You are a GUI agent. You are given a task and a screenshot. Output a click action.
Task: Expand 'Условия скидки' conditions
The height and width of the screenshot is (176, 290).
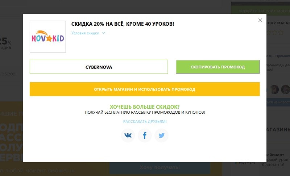pos(85,33)
